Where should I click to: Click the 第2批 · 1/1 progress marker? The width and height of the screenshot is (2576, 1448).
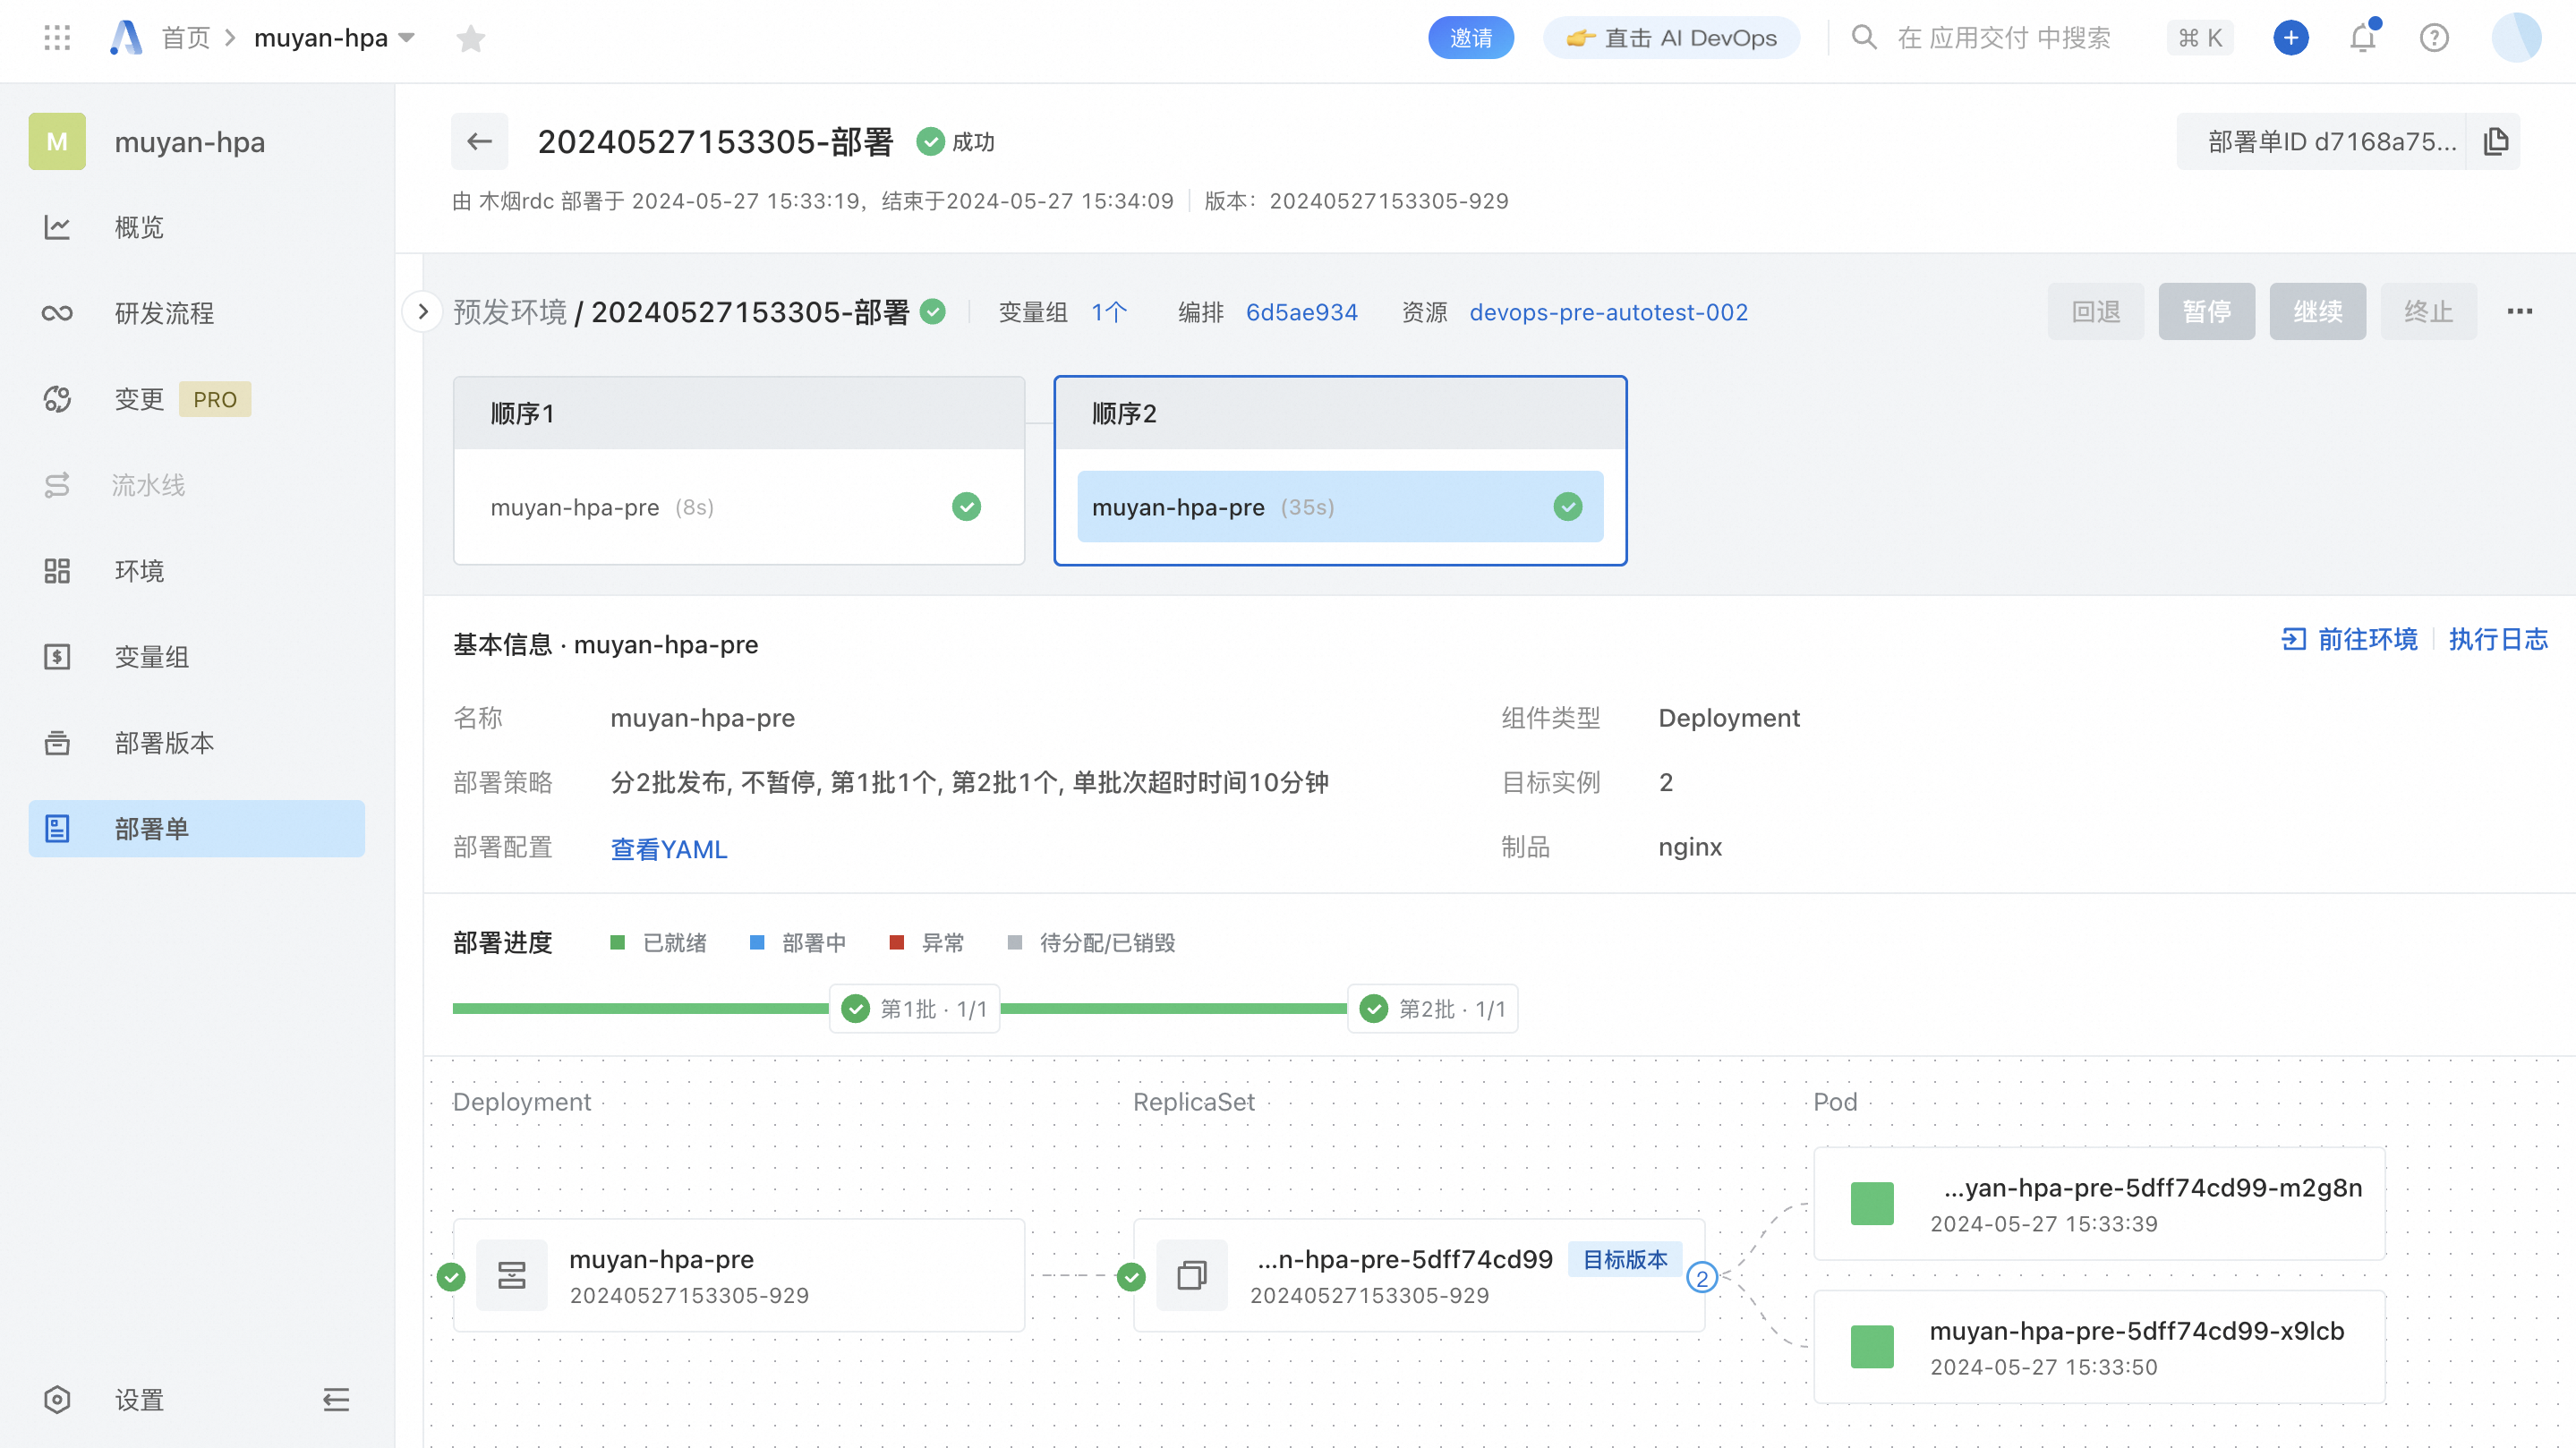[1433, 1009]
